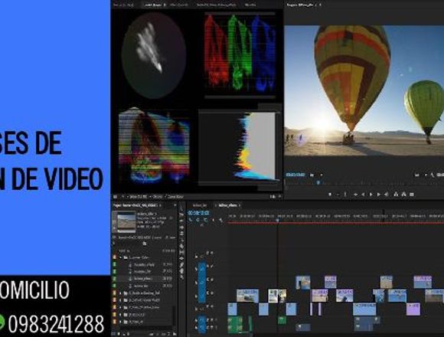Image resolution: width=444 pixels, height=337 pixels.
Task: Click the green label swatch of the highlighted sequence
Action: point(115,279)
